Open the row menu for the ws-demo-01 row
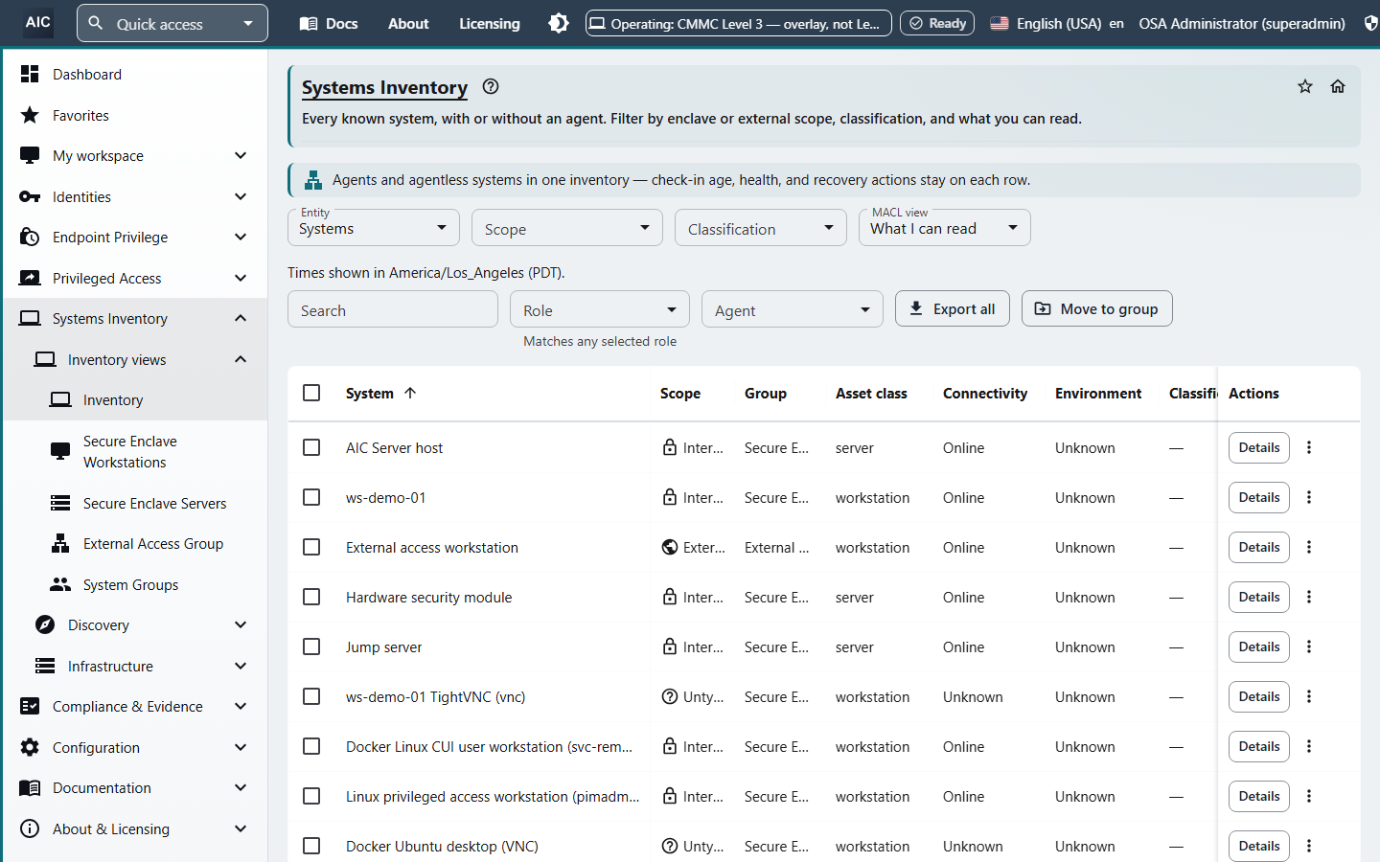This screenshot has width=1380, height=862. click(1309, 497)
